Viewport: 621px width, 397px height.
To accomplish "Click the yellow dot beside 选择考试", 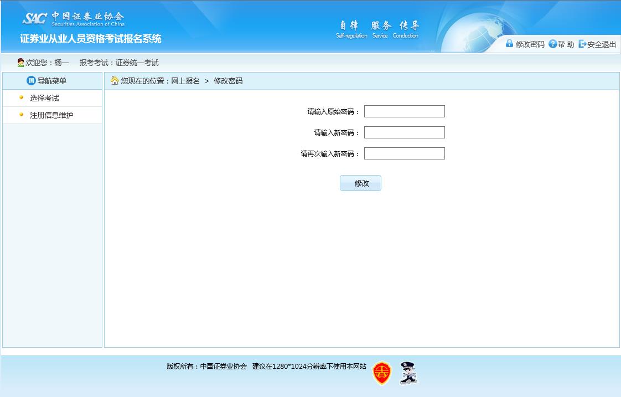I will click(x=20, y=96).
